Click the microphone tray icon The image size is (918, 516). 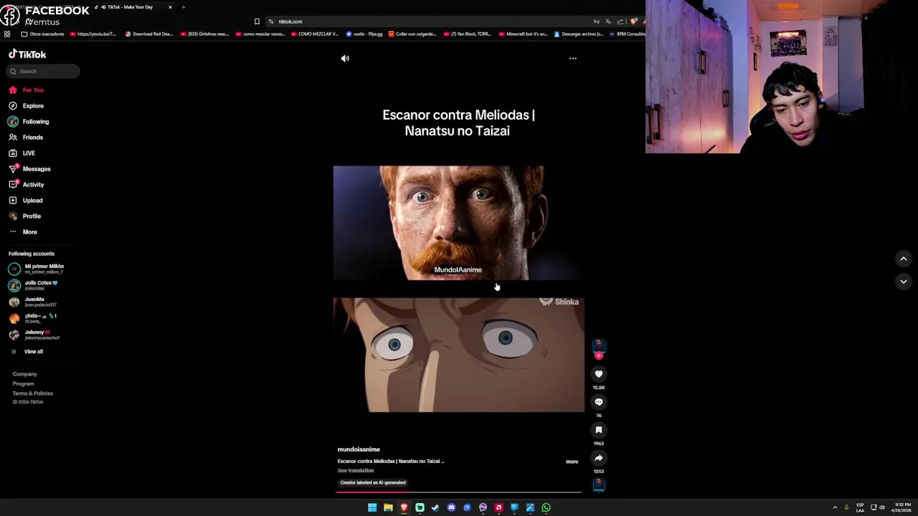[846, 507]
